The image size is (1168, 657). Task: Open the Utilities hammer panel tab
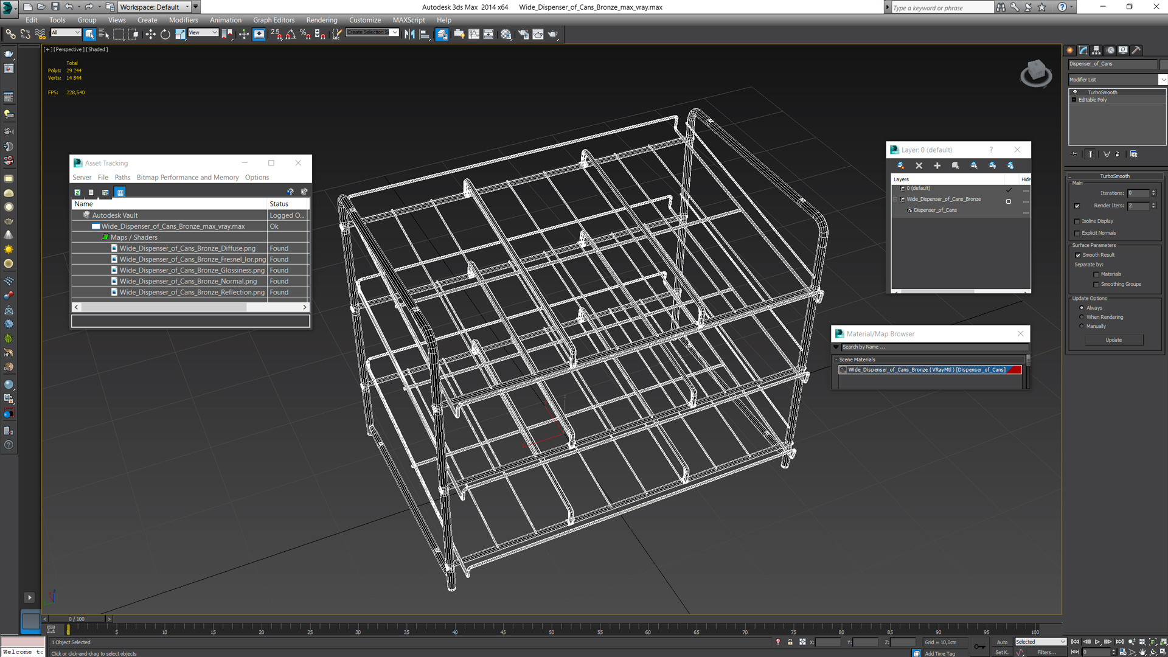point(1136,50)
